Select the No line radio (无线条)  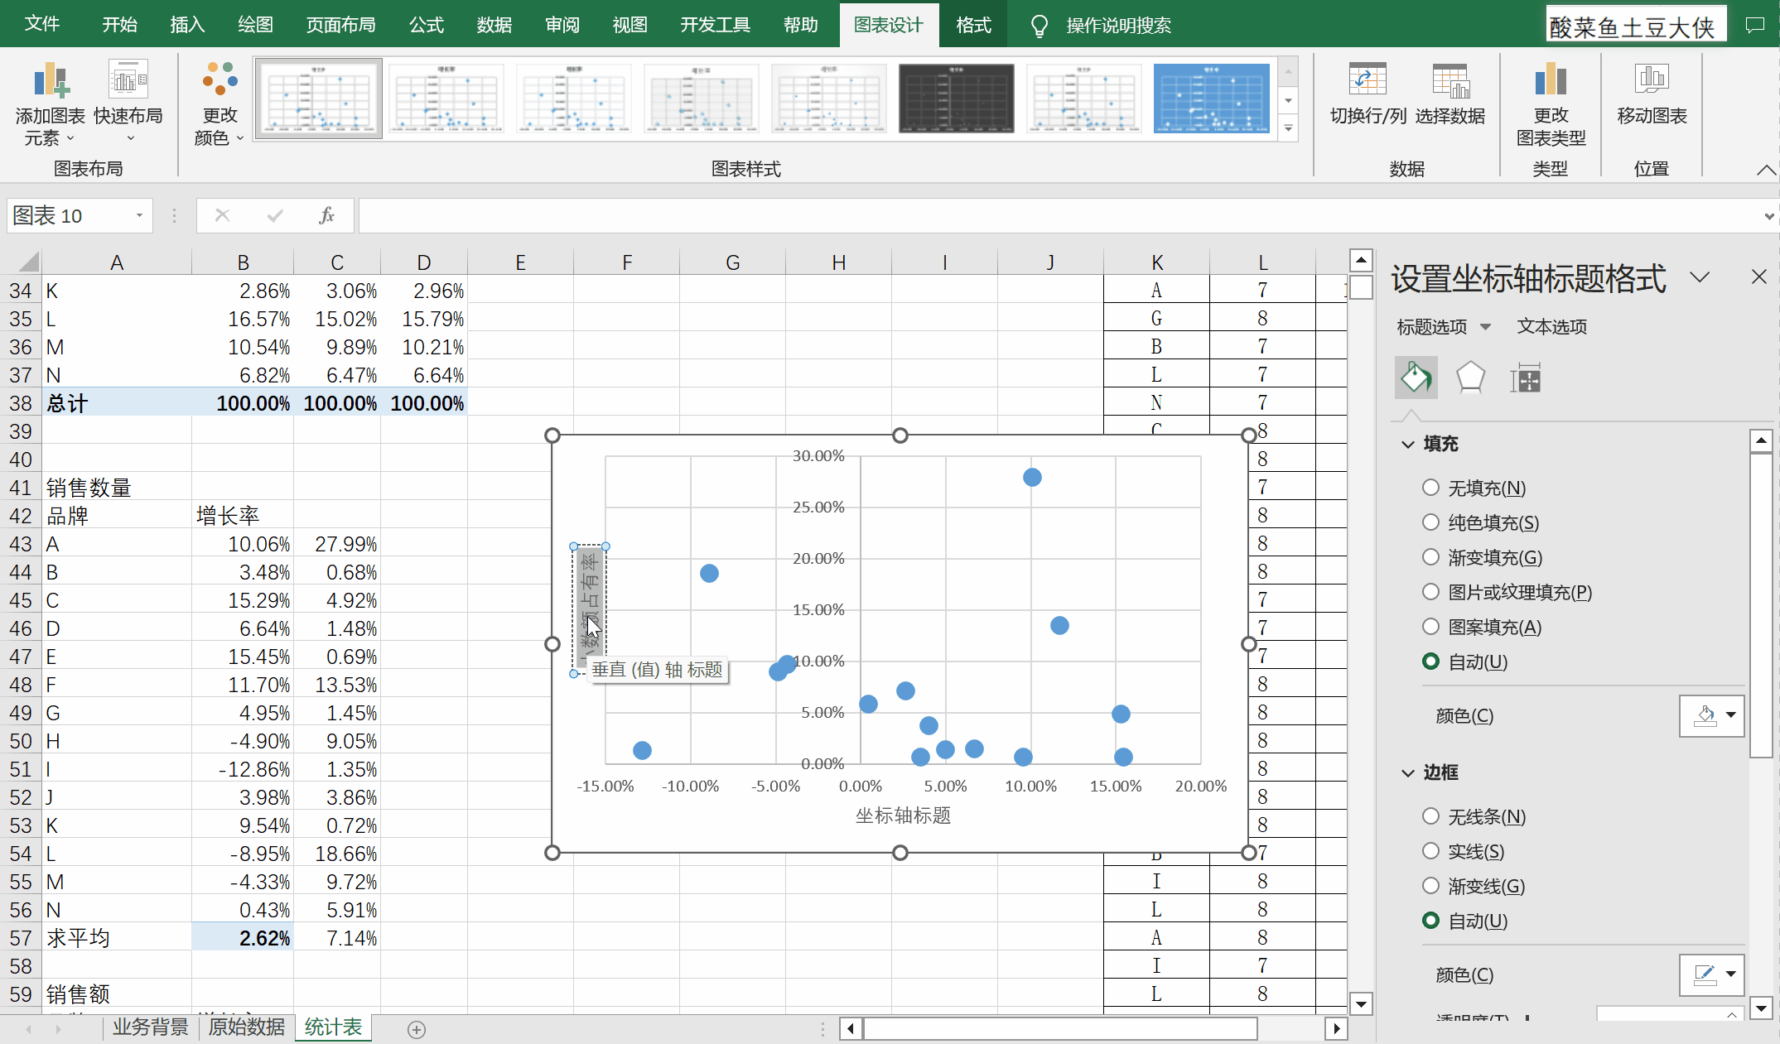tap(1430, 816)
